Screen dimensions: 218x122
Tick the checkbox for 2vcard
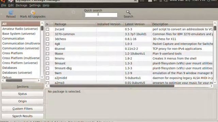pos(48,29)
